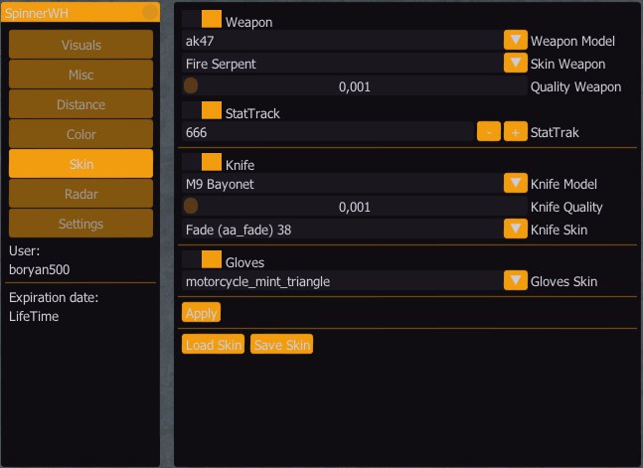Click the LifeTime expiration text
This screenshot has width=643, height=468.
(x=34, y=316)
